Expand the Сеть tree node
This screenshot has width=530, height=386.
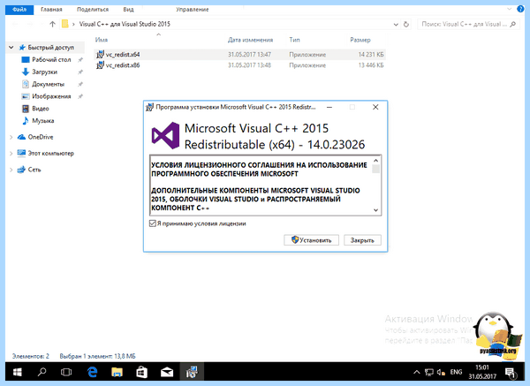click(11, 170)
